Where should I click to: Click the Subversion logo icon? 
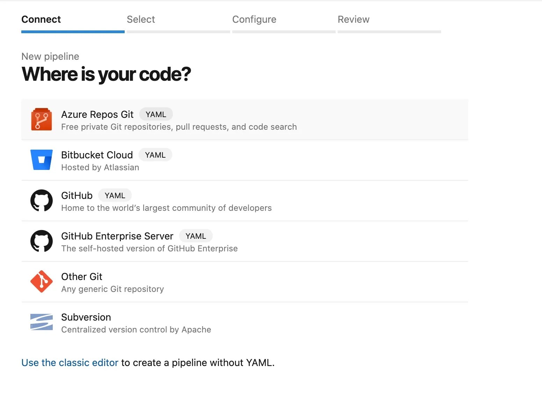pyautogui.click(x=42, y=322)
